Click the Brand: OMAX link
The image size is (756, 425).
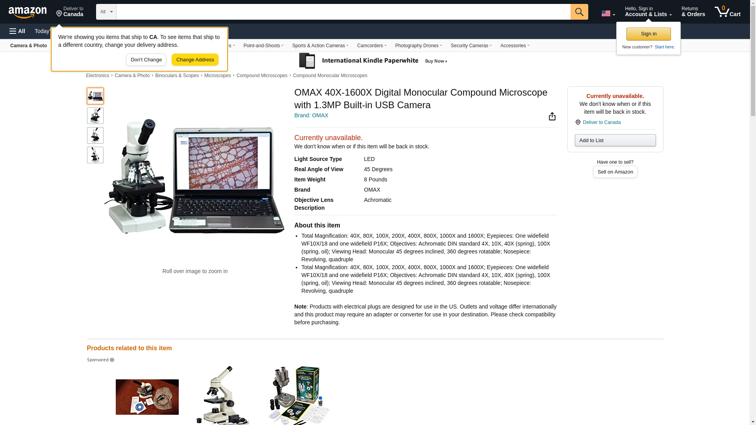click(311, 115)
